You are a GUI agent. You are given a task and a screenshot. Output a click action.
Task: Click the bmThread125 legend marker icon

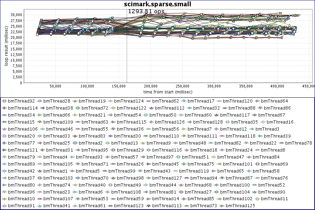coord(222,206)
